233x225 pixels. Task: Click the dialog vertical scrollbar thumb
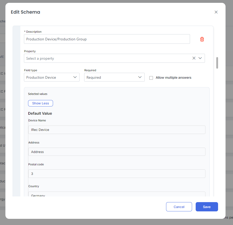[217, 63]
